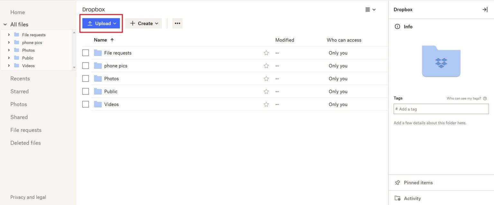Open the Create dropdown menu
This screenshot has width=494, height=205.
click(144, 23)
